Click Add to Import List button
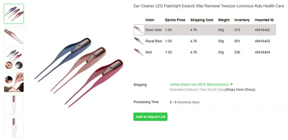The width and height of the screenshot is (288, 140). [x=150, y=117]
